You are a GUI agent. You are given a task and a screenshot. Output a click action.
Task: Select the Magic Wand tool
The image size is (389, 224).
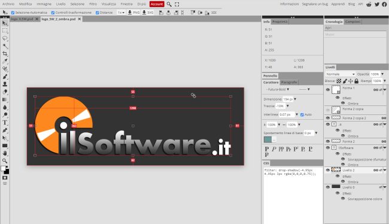coord(5,46)
